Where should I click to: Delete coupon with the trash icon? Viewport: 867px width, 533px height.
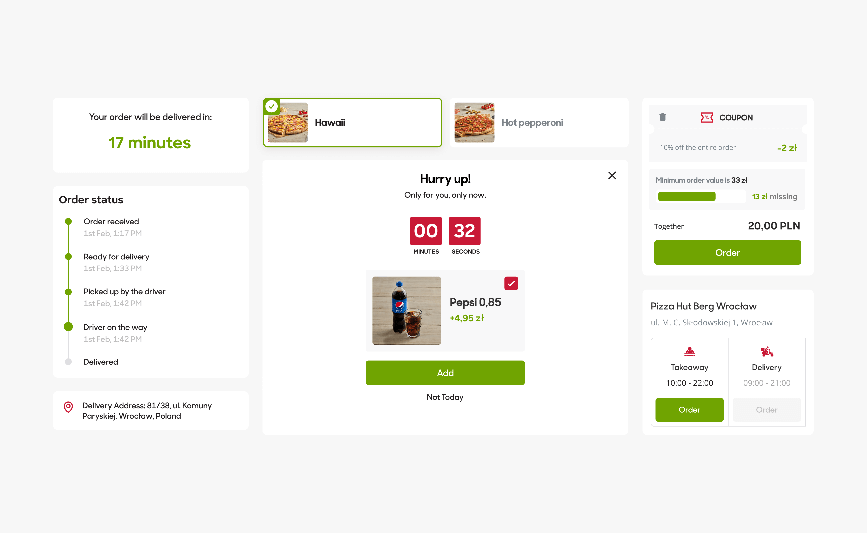pos(662,117)
